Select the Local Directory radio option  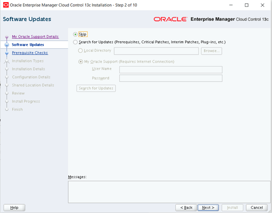(x=81, y=51)
